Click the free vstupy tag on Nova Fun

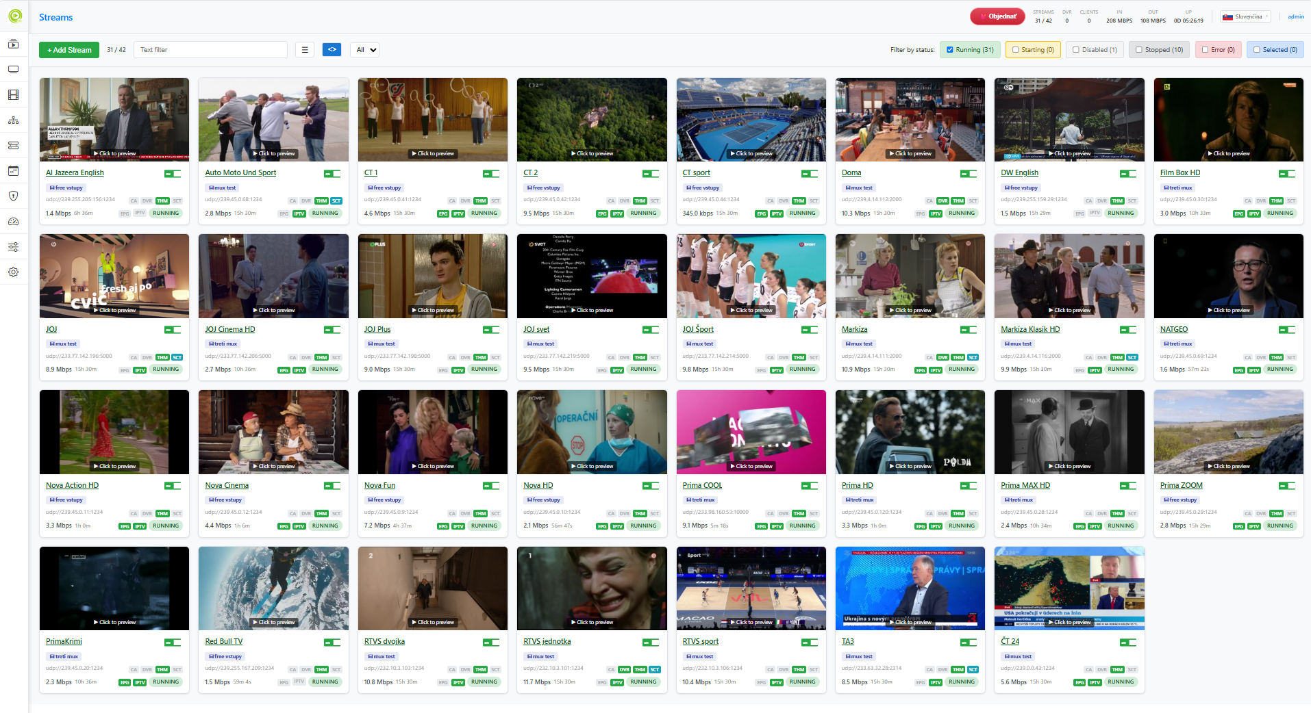(385, 500)
